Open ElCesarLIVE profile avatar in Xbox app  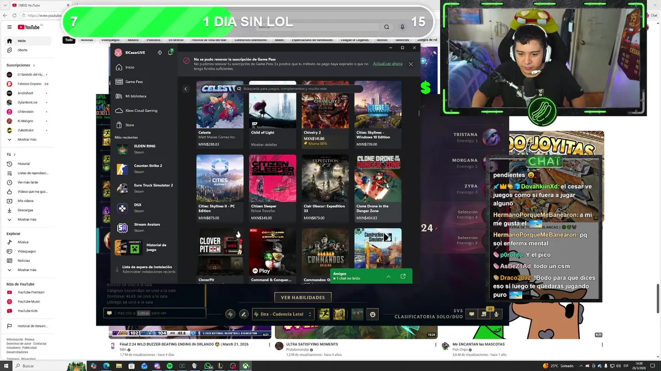[118, 53]
